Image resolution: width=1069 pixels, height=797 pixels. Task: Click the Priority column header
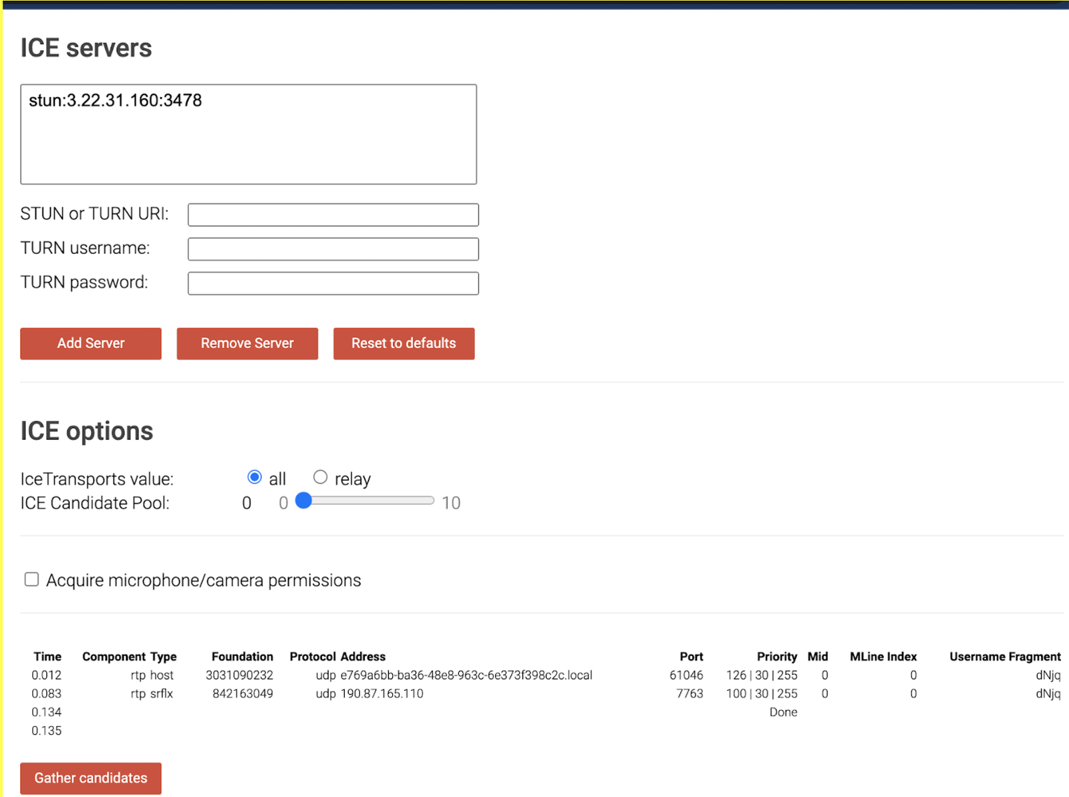click(777, 657)
